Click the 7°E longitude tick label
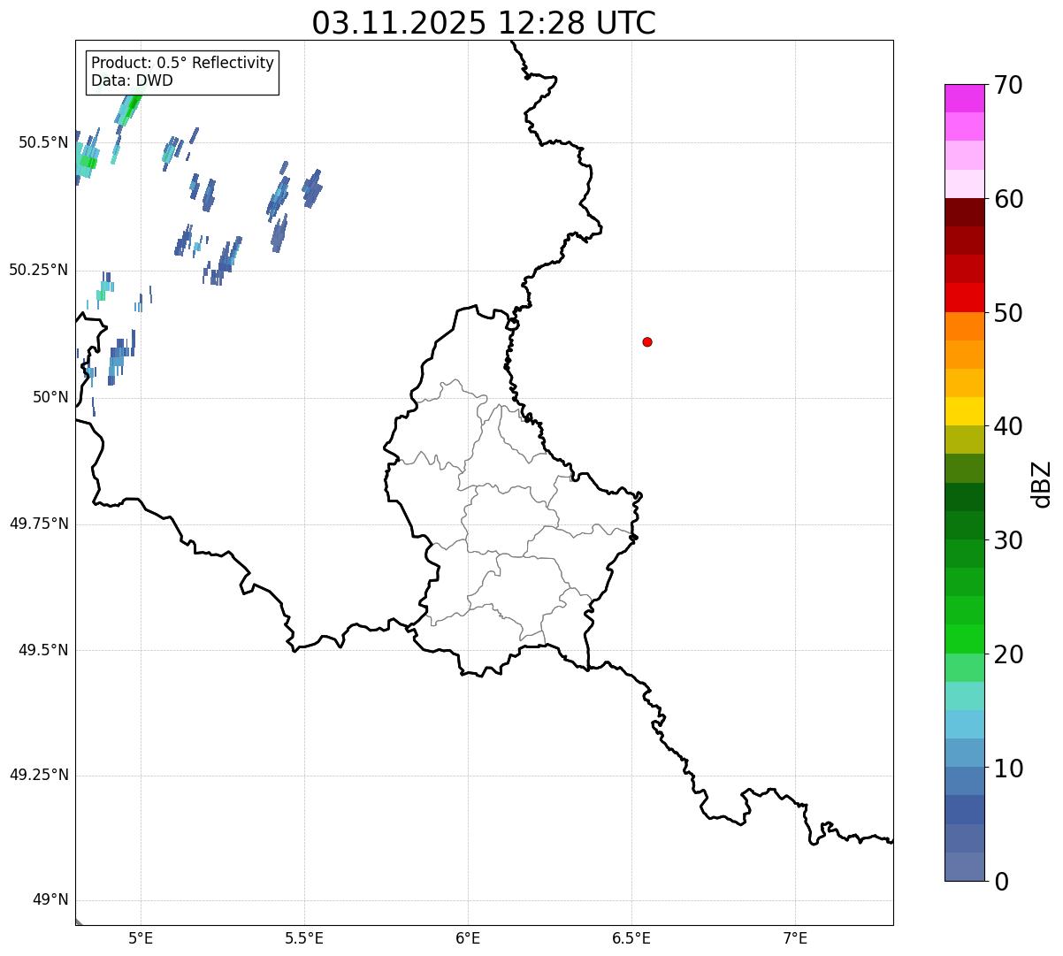Viewport: 1063px width, 956px height. [x=795, y=937]
